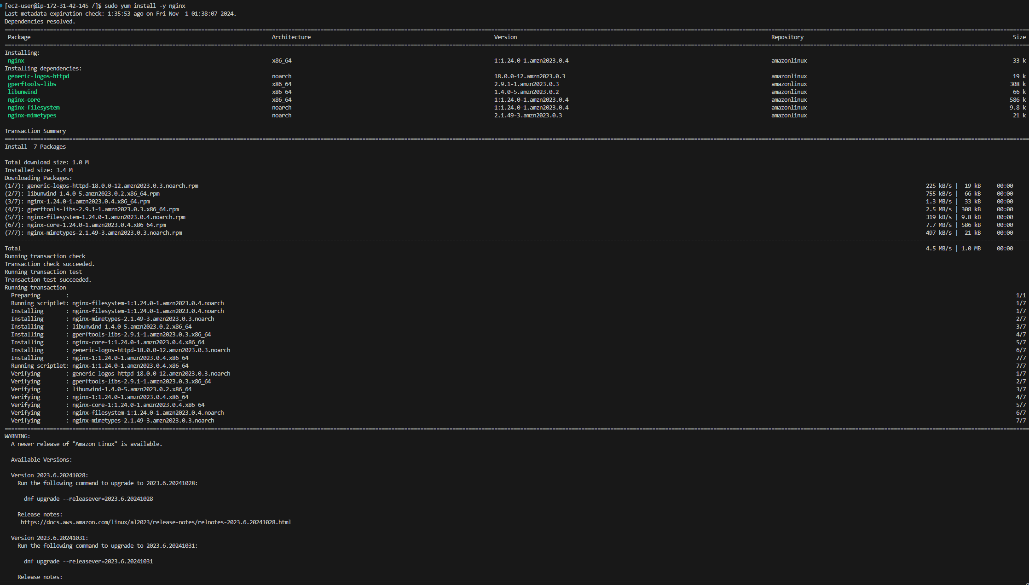Click the nginx-core dependency name
The image size is (1029, 585).
[24, 99]
